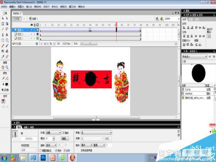
Task: Toggle show/hide all layers eye icon
Action: coord(32,25)
